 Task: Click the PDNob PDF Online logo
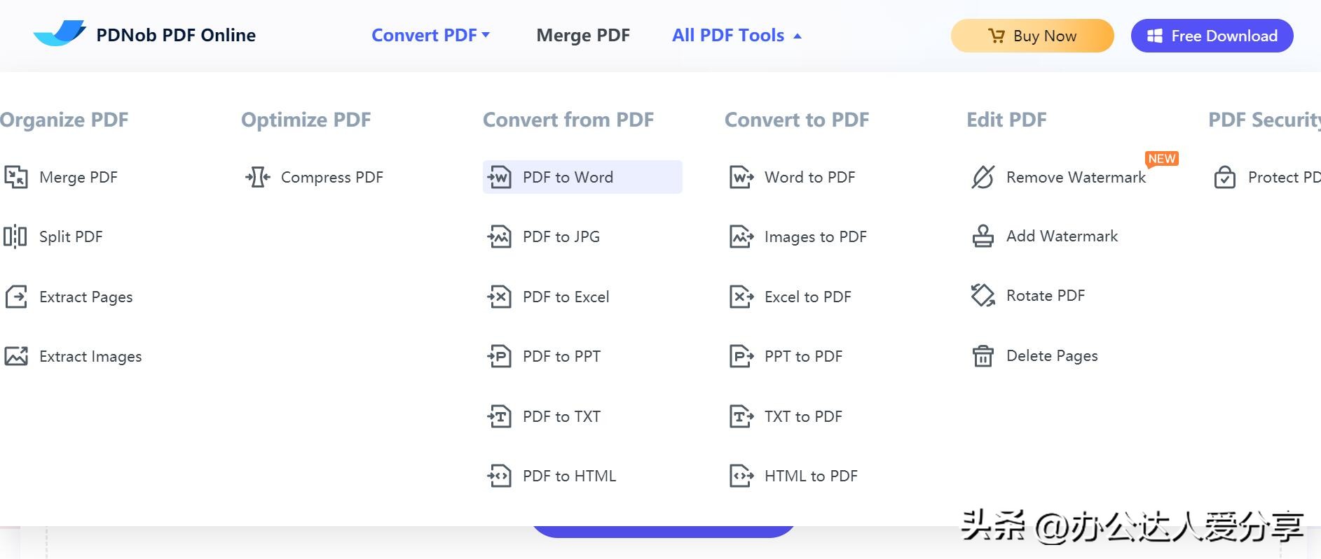[x=60, y=34]
